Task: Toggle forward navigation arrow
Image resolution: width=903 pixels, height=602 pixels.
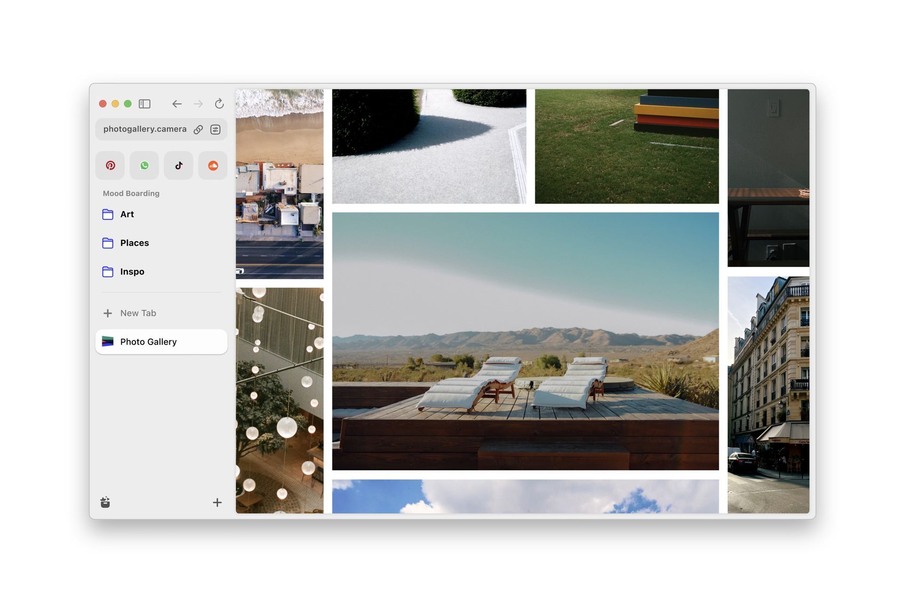Action: click(198, 103)
